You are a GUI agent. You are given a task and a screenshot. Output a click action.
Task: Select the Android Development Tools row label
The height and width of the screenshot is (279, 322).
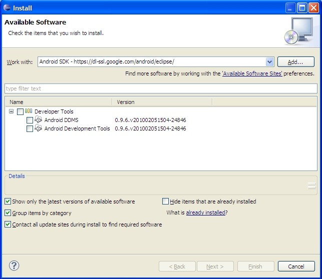[x=77, y=128]
